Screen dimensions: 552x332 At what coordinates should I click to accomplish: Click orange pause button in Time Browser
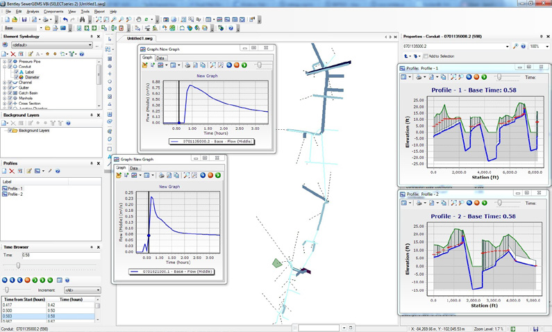pos(28,280)
